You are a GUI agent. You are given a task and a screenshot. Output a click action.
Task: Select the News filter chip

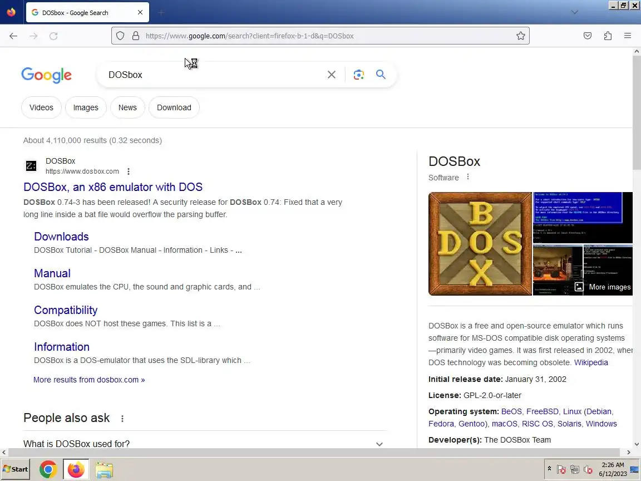(127, 107)
